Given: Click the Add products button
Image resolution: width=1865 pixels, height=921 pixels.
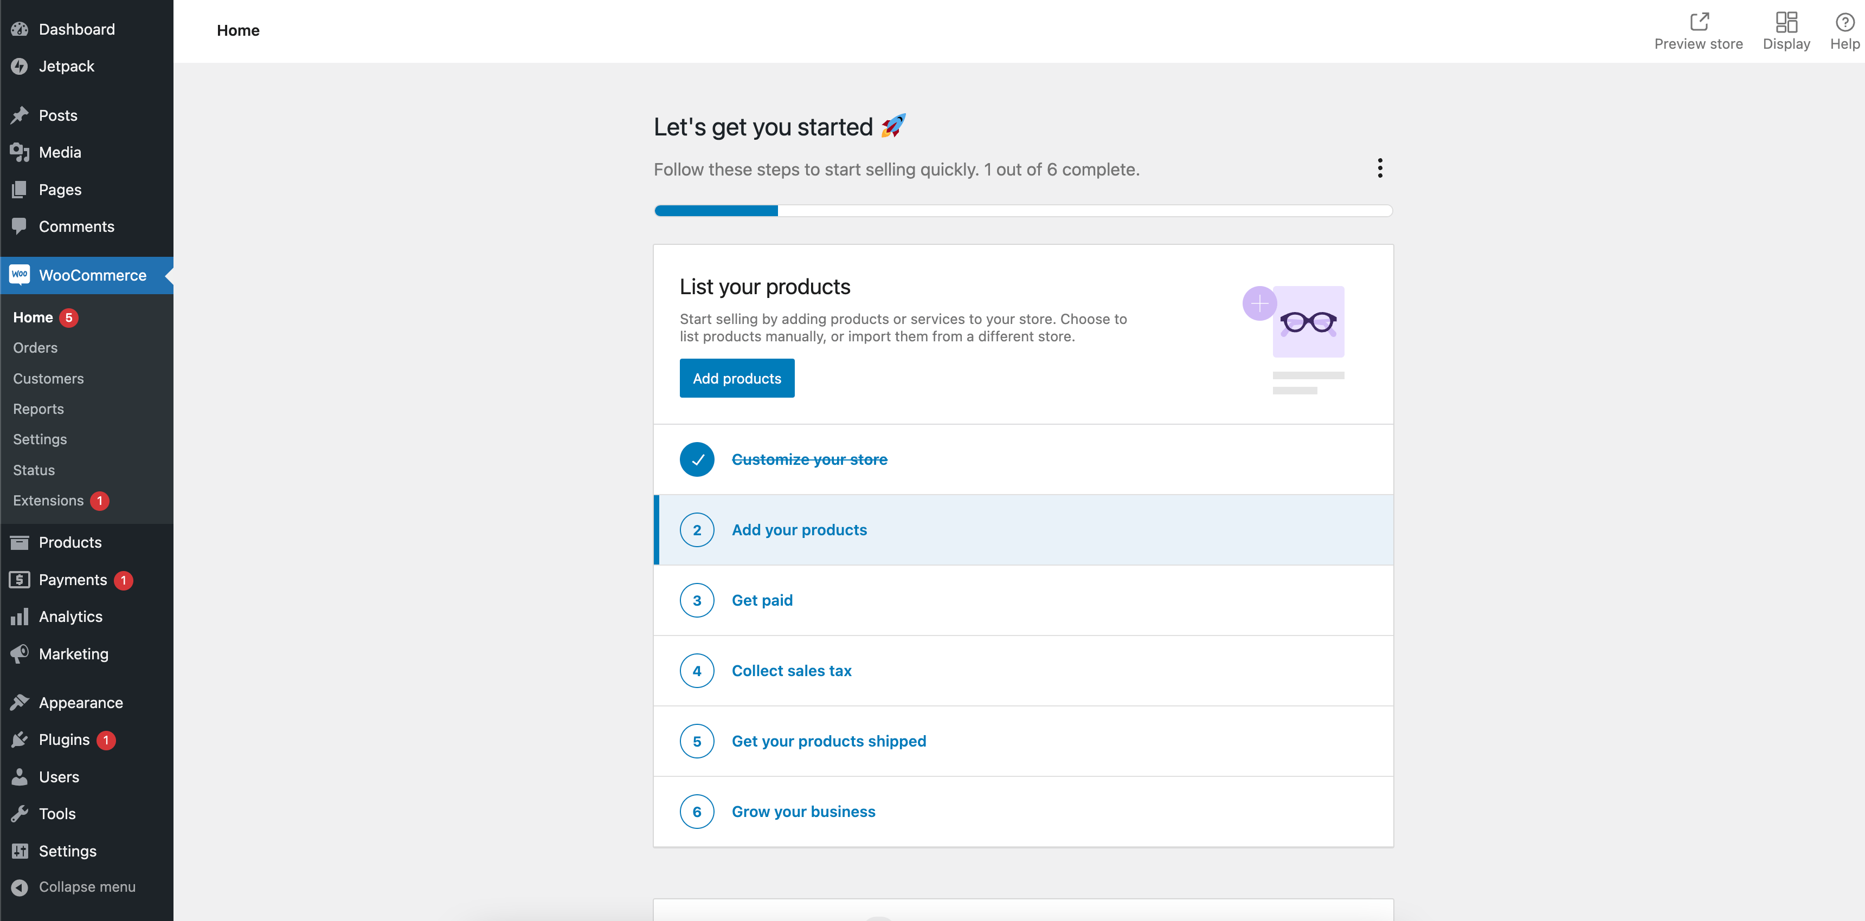Looking at the screenshot, I should [x=737, y=378].
